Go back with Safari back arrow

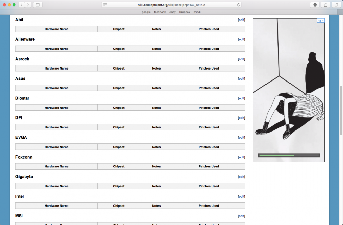(21, 5)
